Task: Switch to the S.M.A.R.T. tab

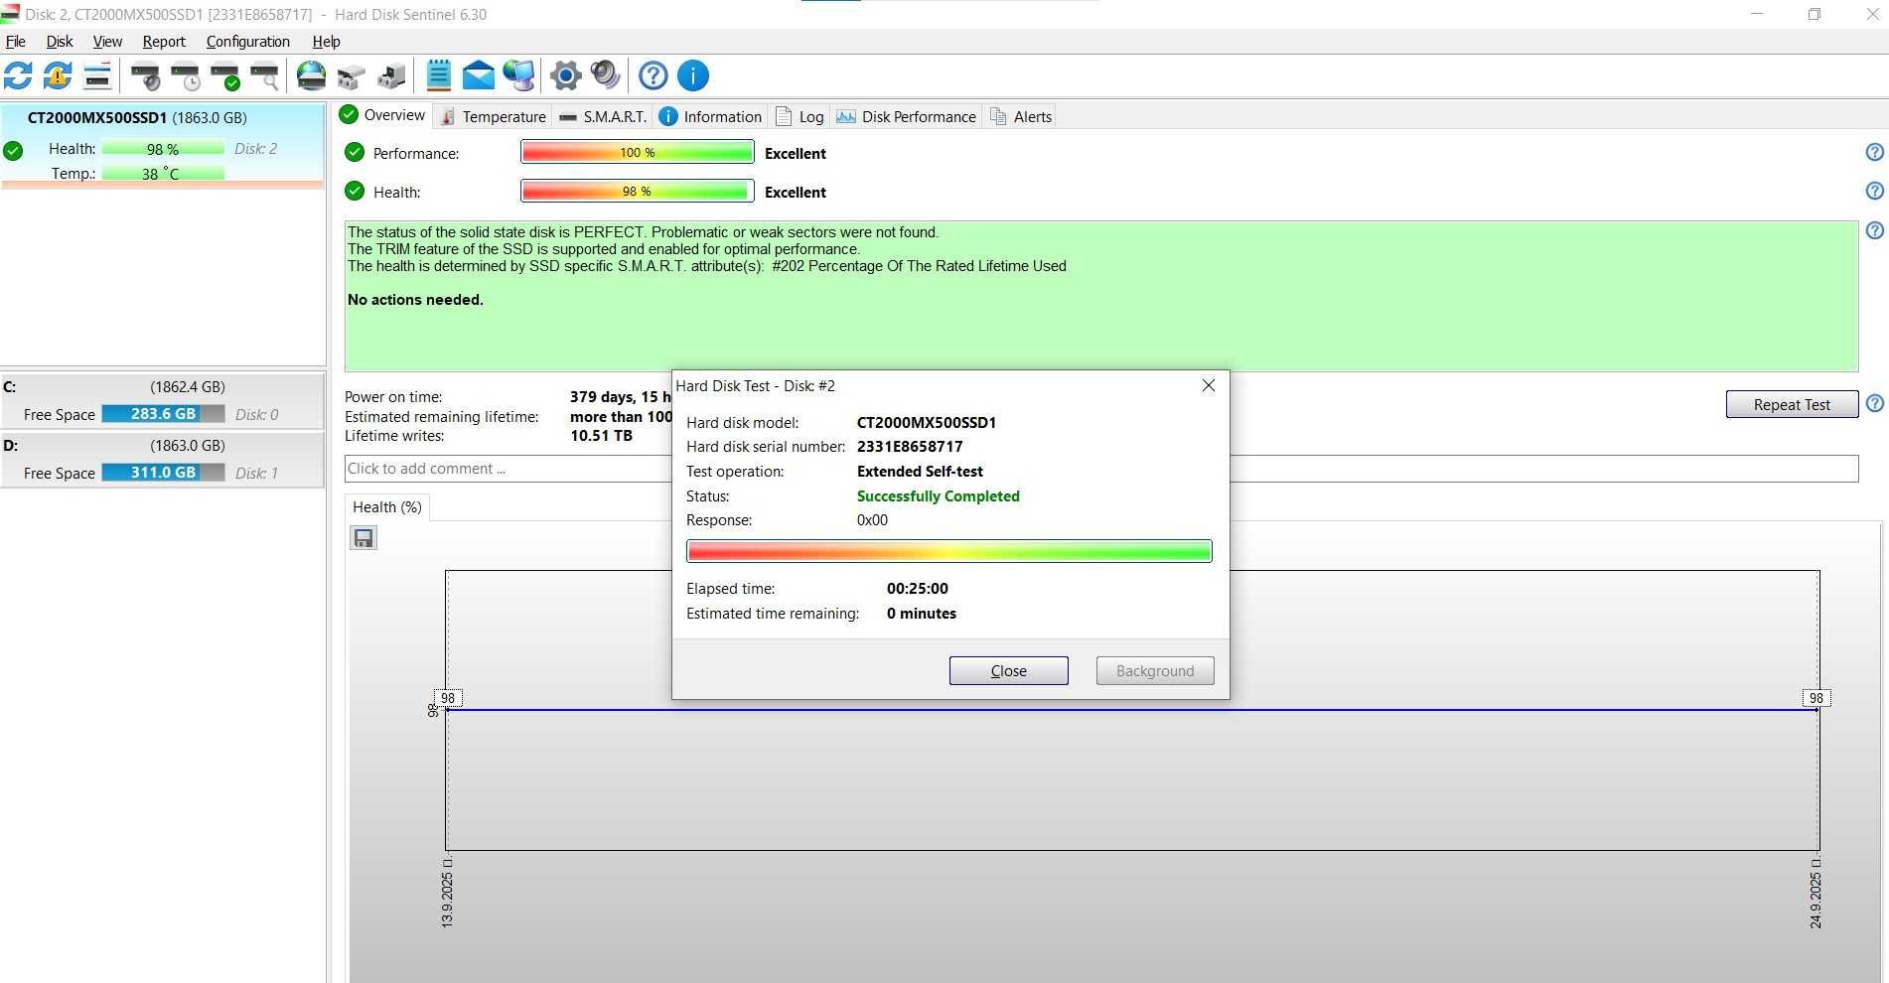Action: click(603, 116)
